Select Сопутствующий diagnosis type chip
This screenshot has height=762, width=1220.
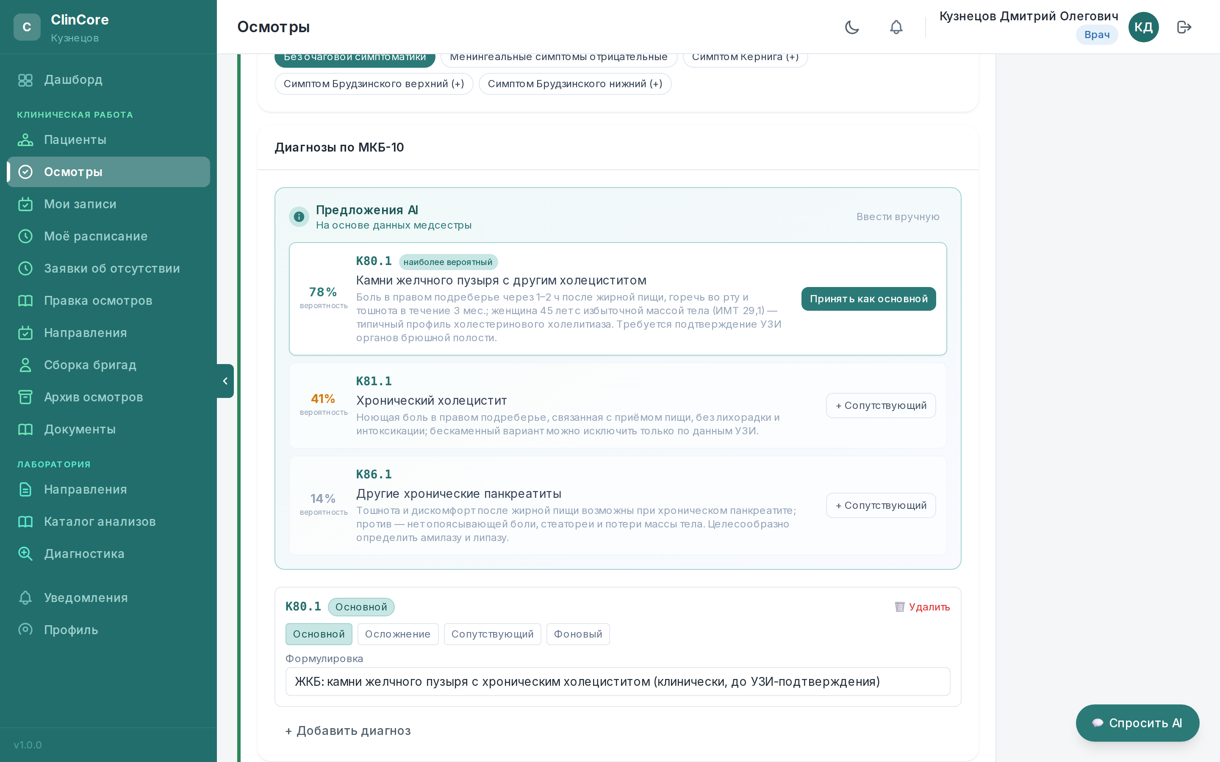tap(492, 634)
